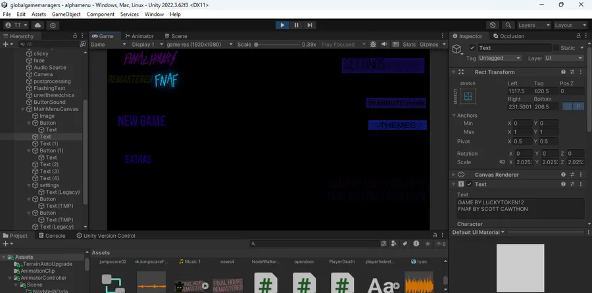Image resolution: width=592 pixels, height=293 pixels.
Task: Open the TT account dropdown
Action: (17, 25)
